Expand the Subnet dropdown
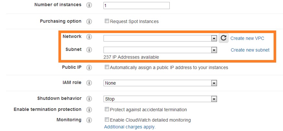Viewport: 283px width, 131px height. (x=160, y=50)
